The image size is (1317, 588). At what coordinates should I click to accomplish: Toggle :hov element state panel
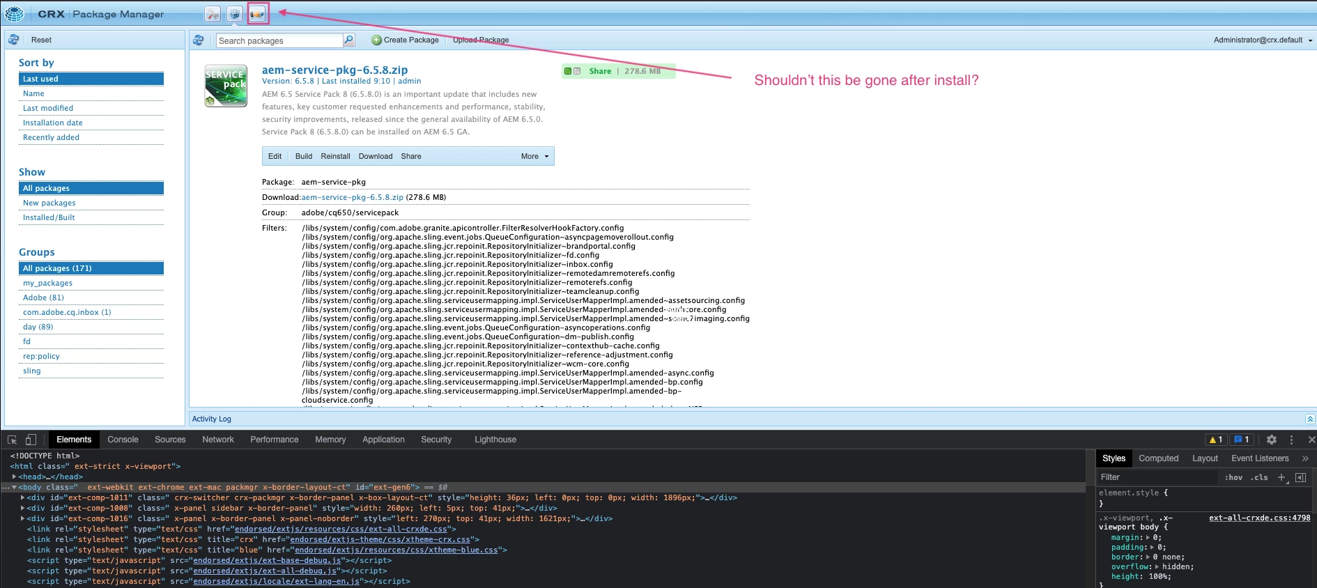[1233, 477]
